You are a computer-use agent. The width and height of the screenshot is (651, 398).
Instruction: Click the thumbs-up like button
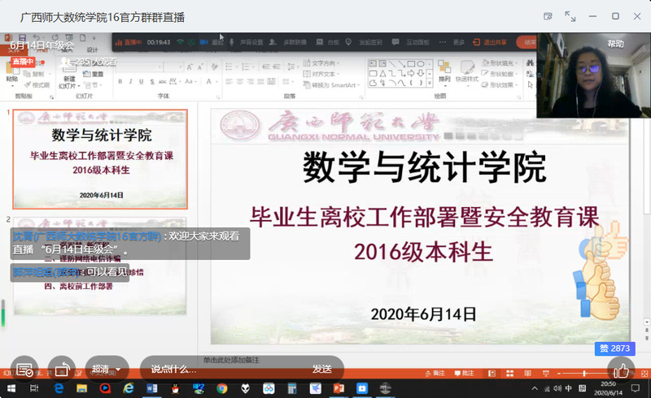621,370
